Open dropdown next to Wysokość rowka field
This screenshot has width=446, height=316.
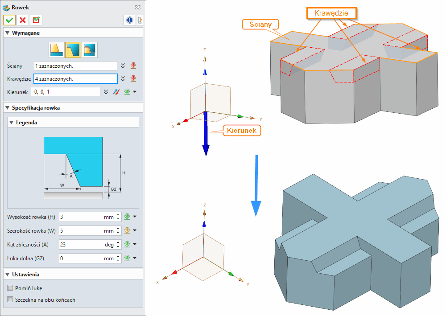135,217
